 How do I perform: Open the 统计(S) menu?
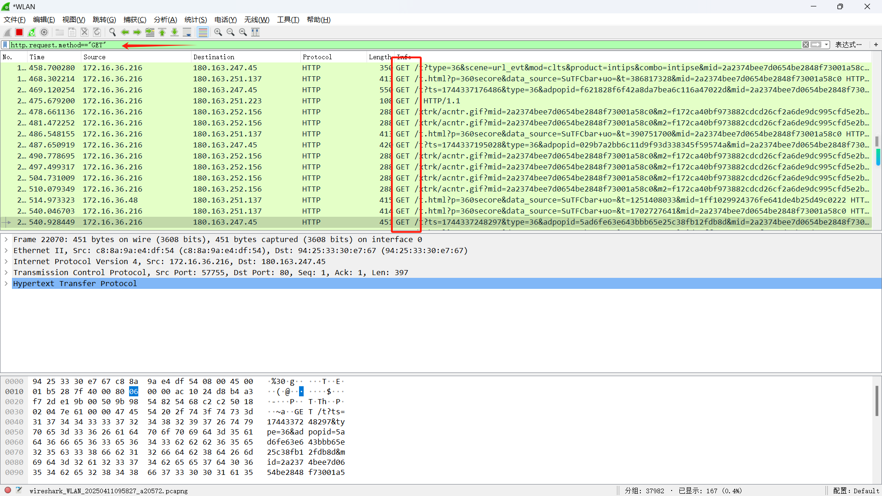coord(195,20)
